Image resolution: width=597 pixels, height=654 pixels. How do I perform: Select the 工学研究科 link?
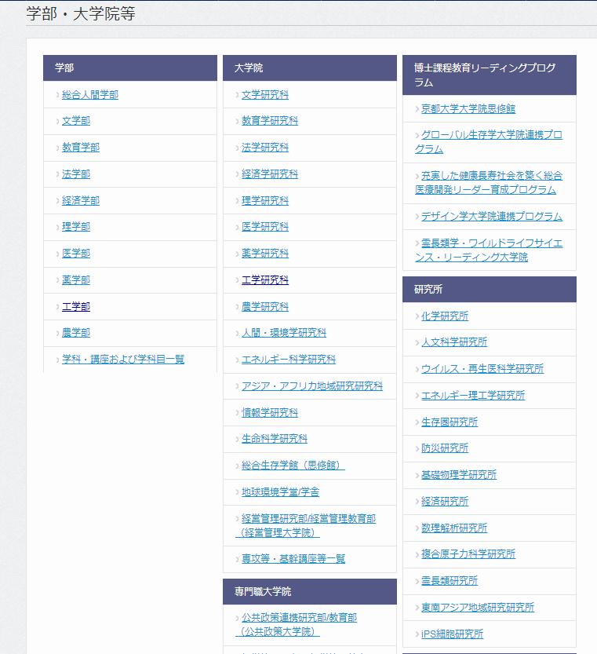click(264, 280)
